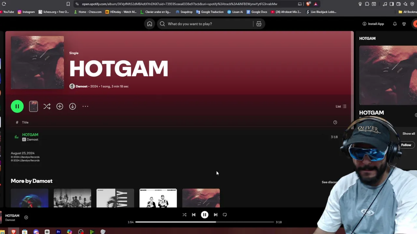Open CapCut from the taskbar
417x234 pixels.
tap(47, 232)
